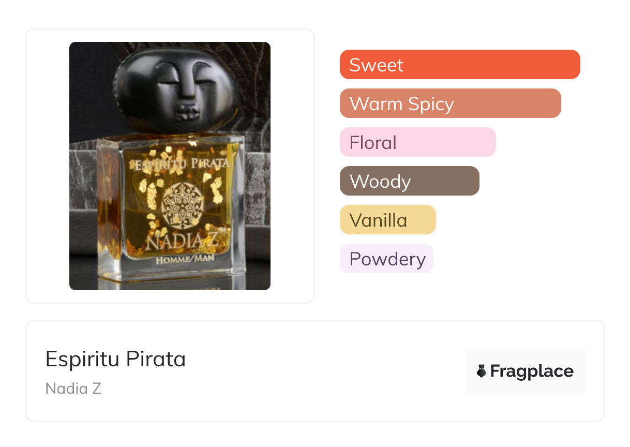The height and width of the screenshot is (447, 630).
Task: Pick the Woody accord bar
Action: click(409, 181)
